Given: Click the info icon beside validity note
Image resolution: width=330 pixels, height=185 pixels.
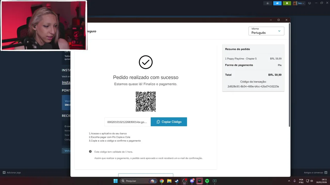Looking at the screenshot, I should click(x=90, y=152).
